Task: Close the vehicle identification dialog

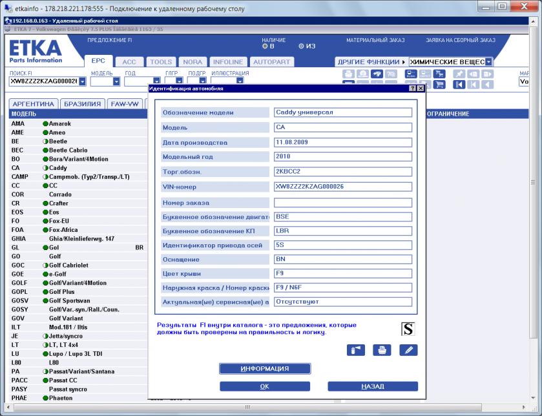Action: (x=421, y=88)
